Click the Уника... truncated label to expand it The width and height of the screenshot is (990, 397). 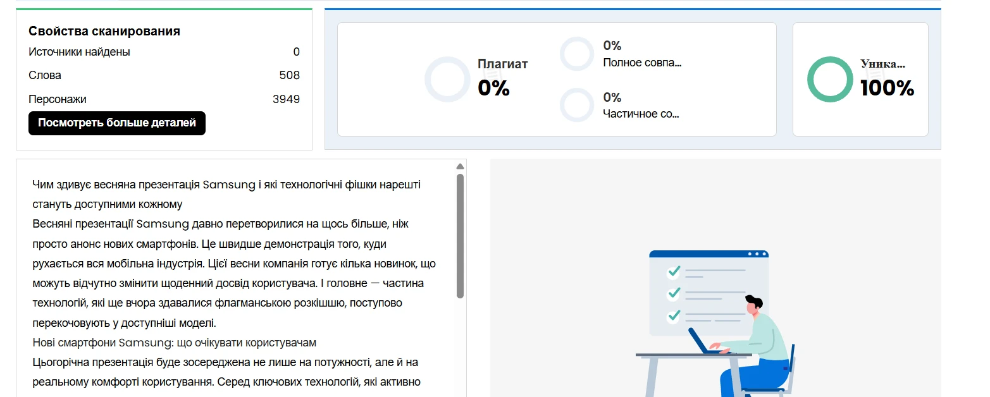[883, 63]
